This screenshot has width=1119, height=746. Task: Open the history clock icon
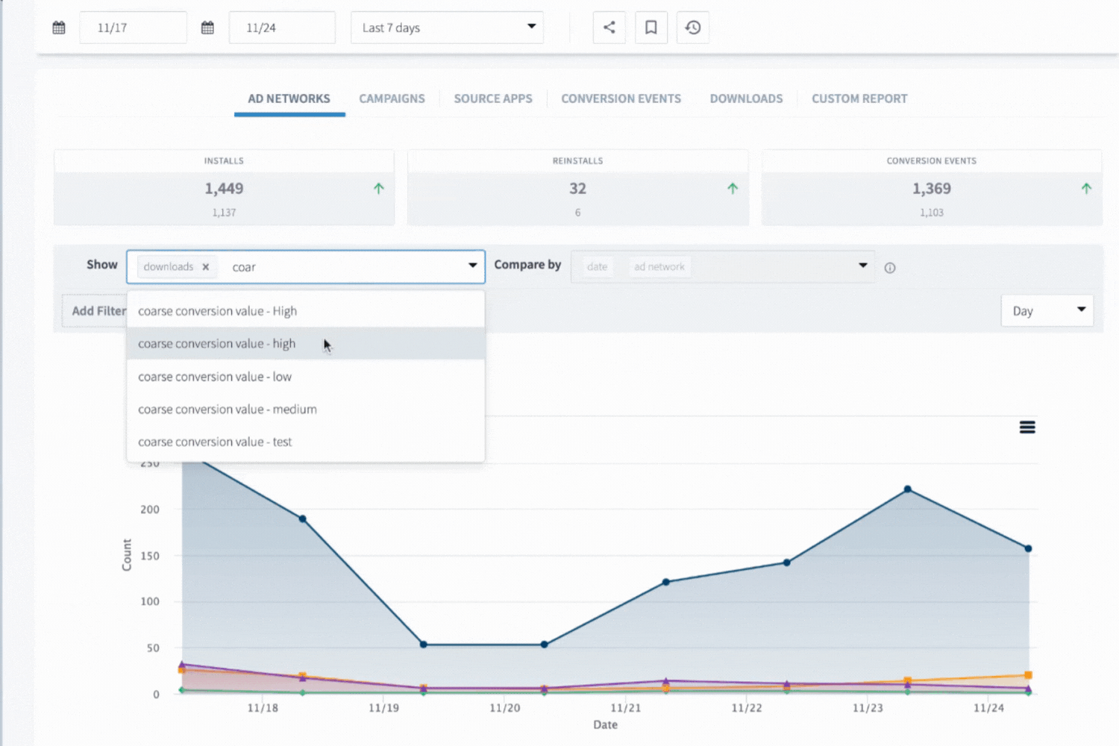point(692,28)
